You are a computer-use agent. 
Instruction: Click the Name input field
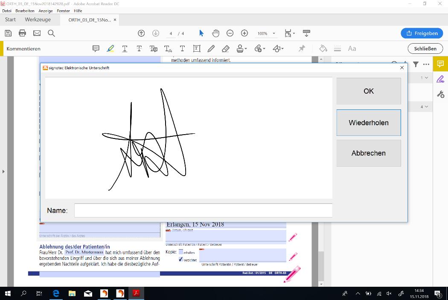(x=203, y=210)
